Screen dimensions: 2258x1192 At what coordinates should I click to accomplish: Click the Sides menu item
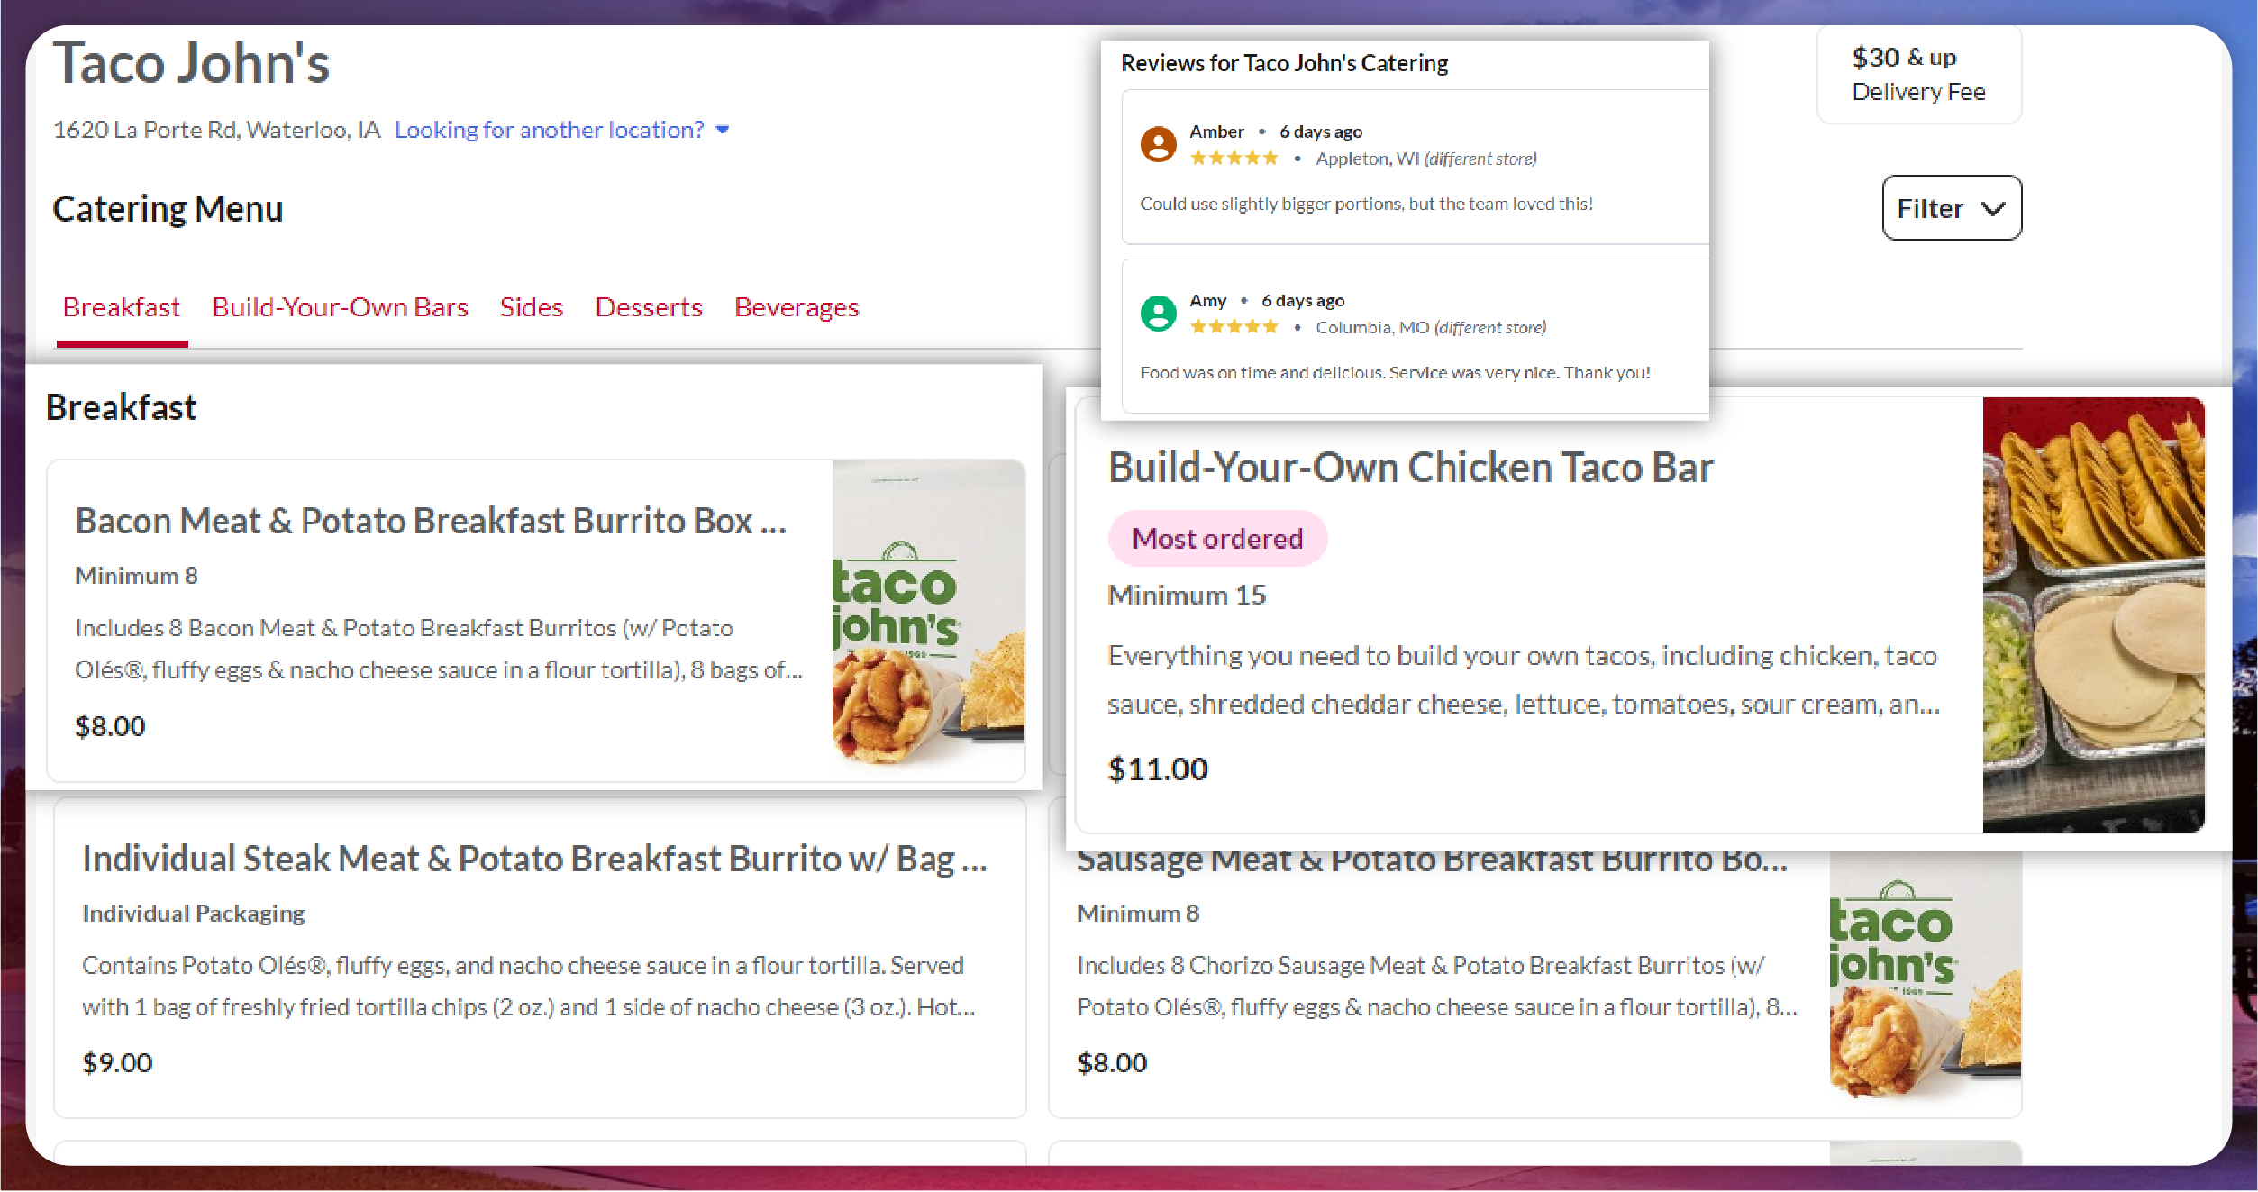click(x=530, y=306)
